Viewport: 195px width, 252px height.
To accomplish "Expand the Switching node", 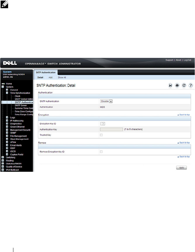I will point(3,157).
